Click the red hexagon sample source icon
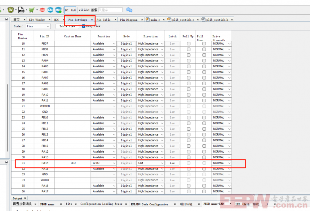This screenshot has width=310, height=211. 42,10
